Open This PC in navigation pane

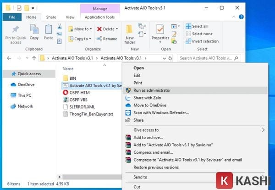(21, 95)
